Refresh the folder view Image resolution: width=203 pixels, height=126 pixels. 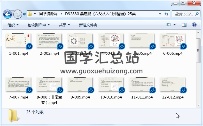(166, 14)
